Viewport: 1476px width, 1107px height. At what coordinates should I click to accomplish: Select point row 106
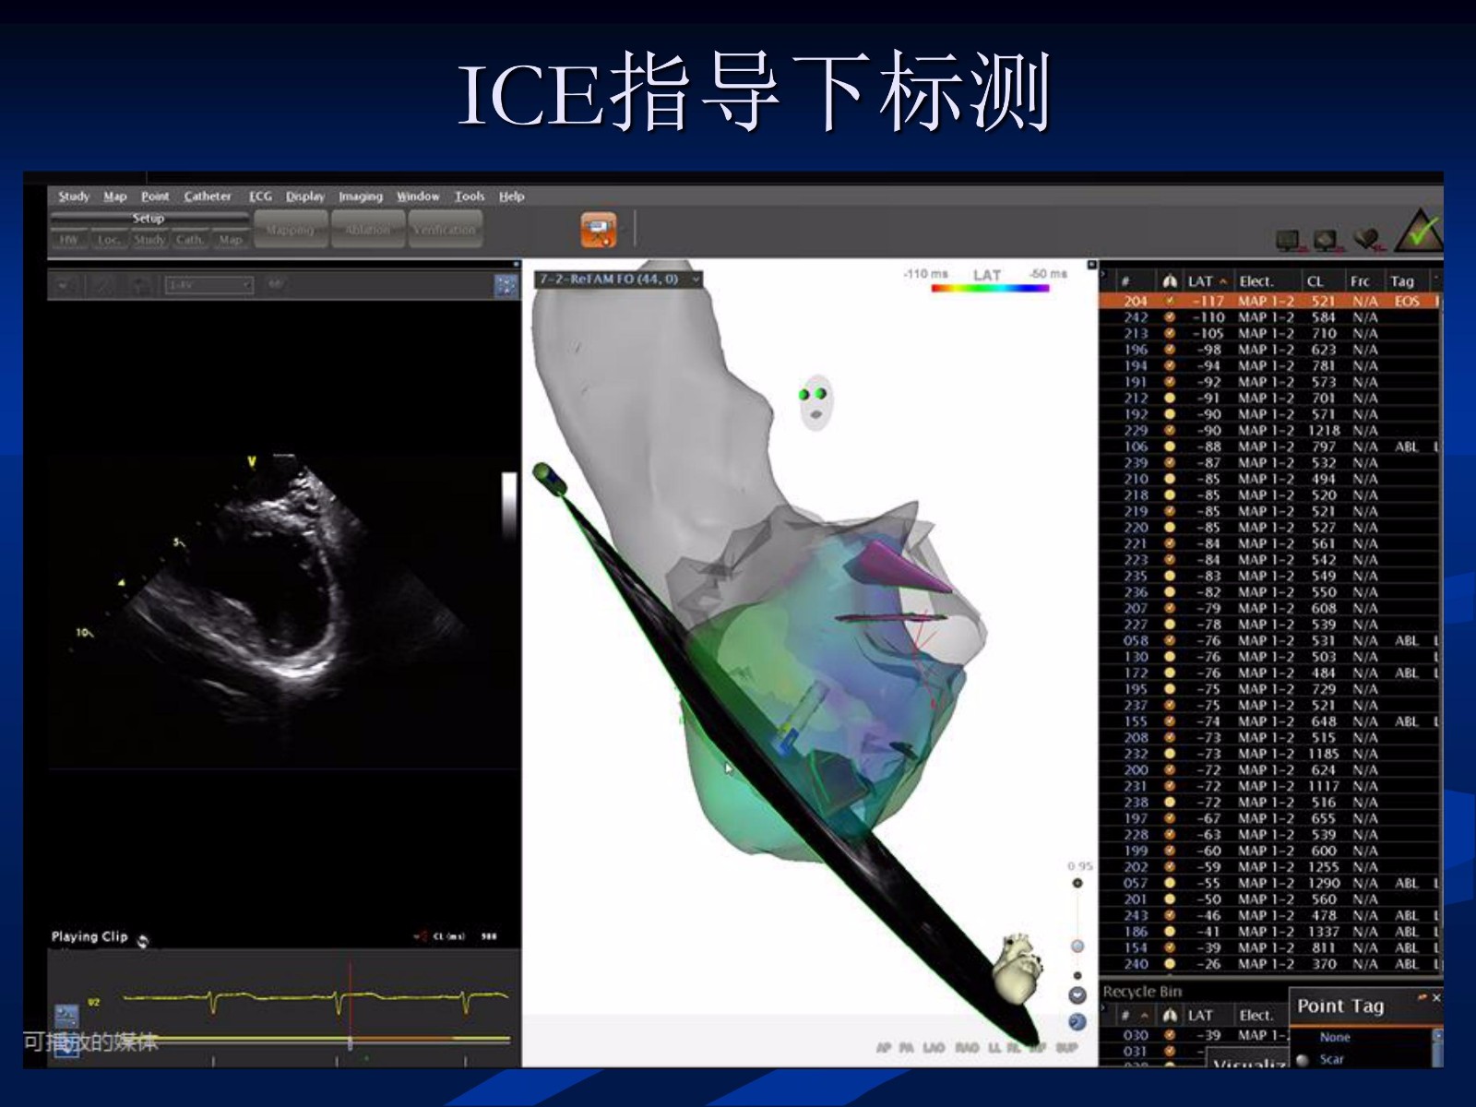click(1269, 446)
